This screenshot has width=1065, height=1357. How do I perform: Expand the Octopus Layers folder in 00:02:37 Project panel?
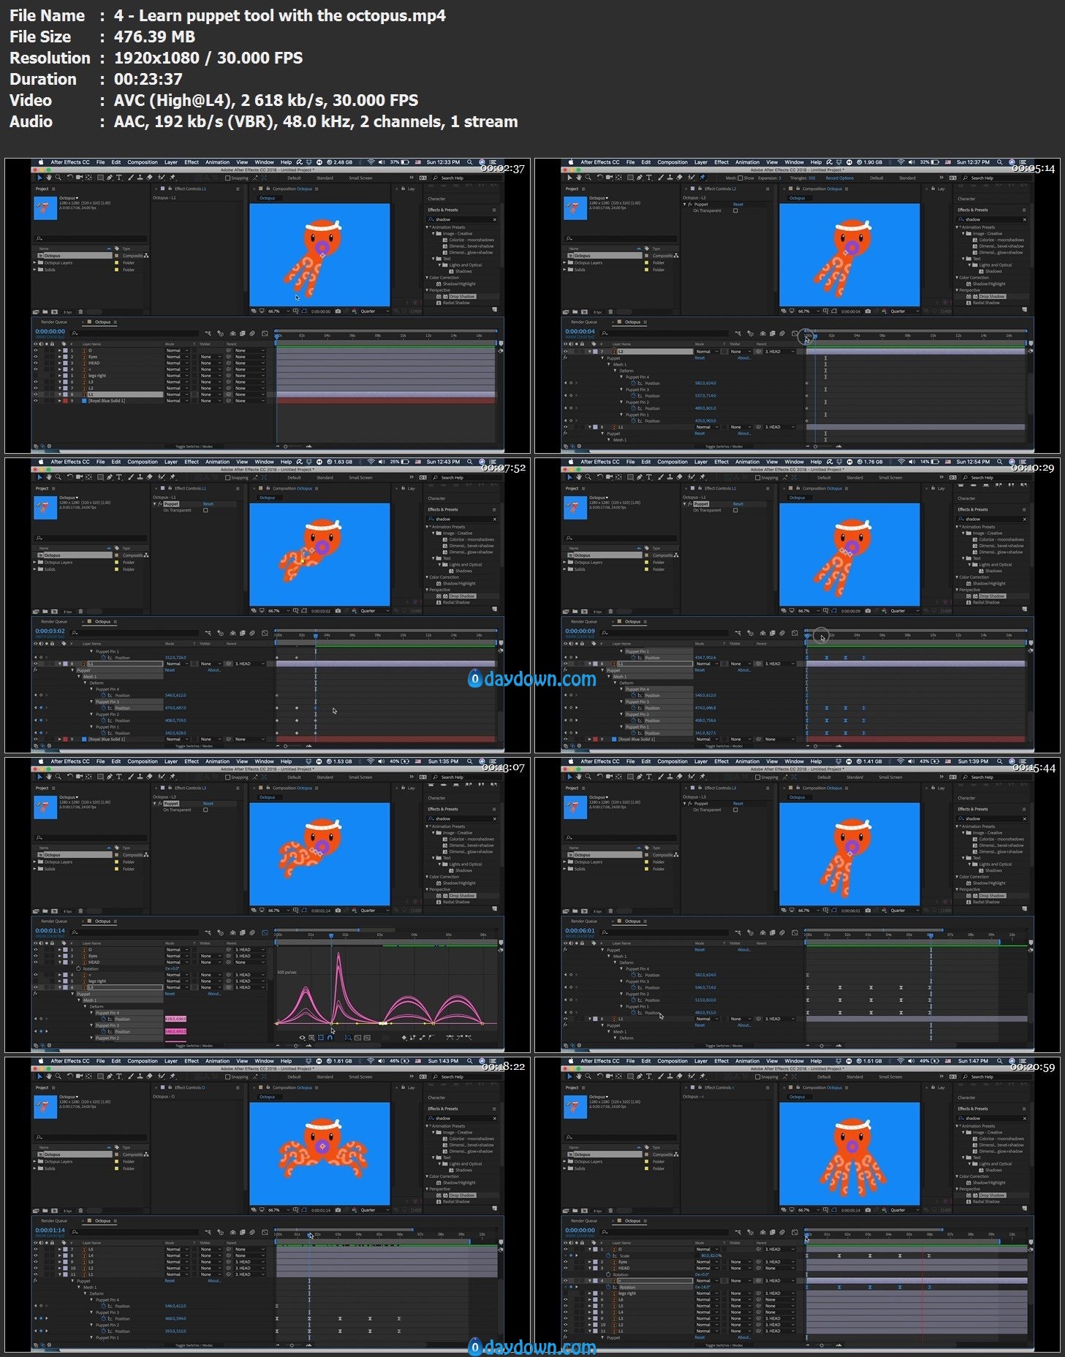pyautogui.click(x=34, y=262)
